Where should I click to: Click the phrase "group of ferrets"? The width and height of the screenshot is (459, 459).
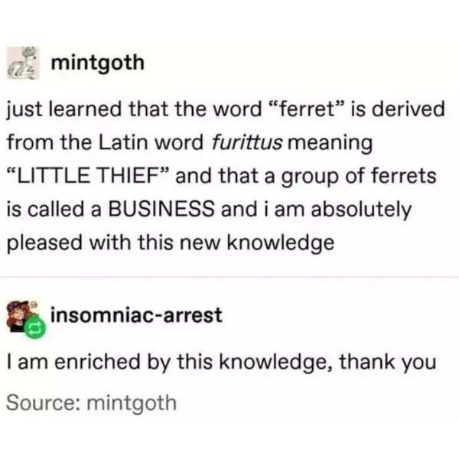click(359, 177)
